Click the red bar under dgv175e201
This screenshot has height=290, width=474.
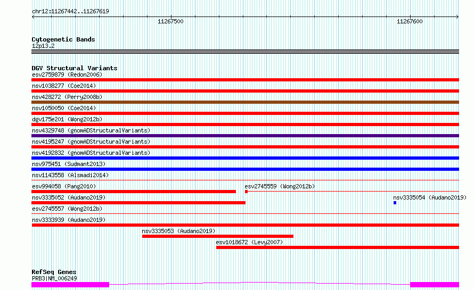click(x=245, y=125)
